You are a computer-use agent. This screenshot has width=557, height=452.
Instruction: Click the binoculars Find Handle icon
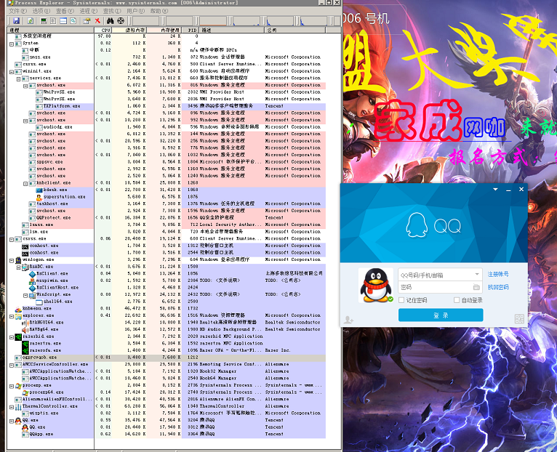pos(110,21)
